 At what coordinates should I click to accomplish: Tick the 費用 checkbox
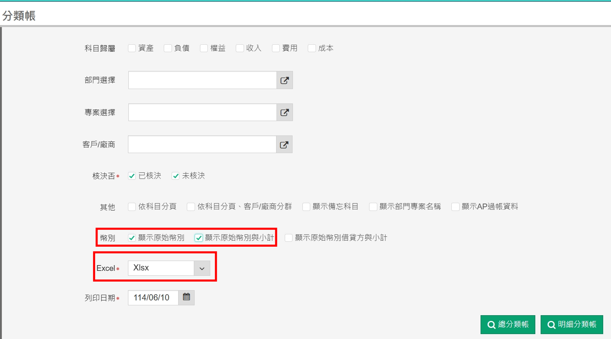[x=276, y=48]
